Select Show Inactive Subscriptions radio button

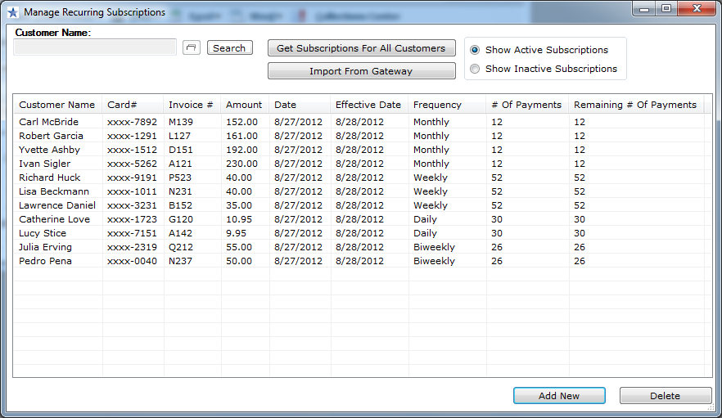coord(475,69)
